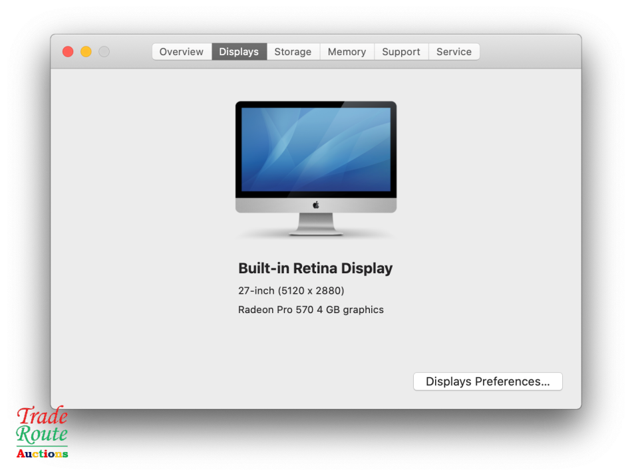Image resolution: width=632 pixels, height=476 pixels.
Task: Click the Trade Route Auctions logo
Action: coord(41,432)
